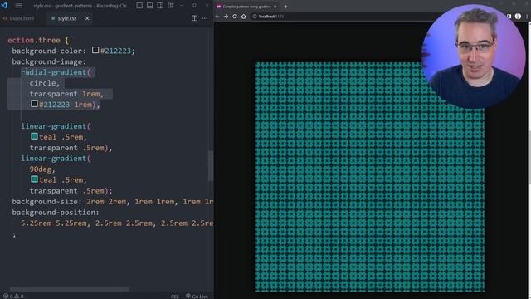531x299 pixels.
Task: Click the 'transparent 1rem,' line
Action: (x=66, y=94)
